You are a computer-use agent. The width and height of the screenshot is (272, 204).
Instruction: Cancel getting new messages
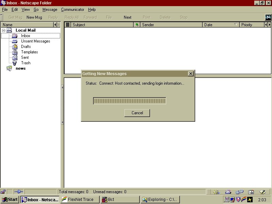click(x=137, y=113)
